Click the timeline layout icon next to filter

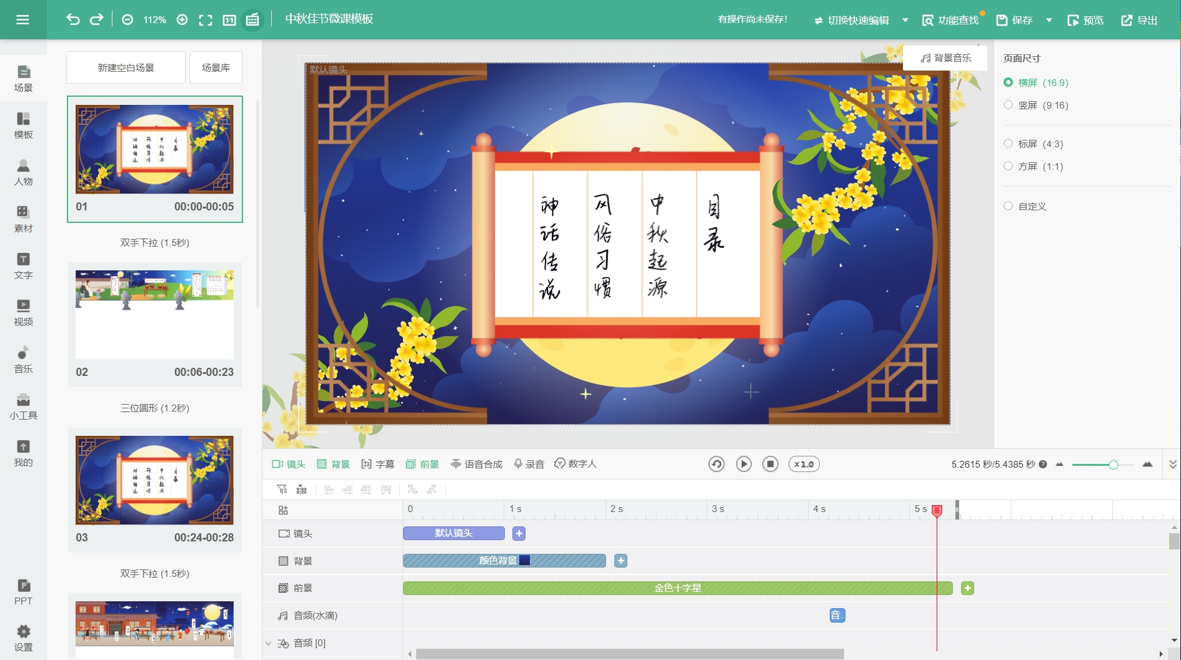301,490
